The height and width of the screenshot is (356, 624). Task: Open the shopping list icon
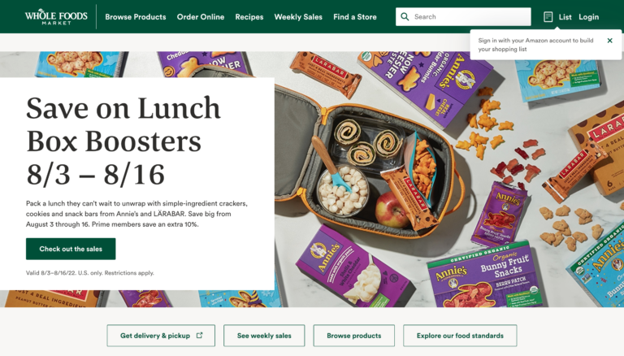point(548,17)
